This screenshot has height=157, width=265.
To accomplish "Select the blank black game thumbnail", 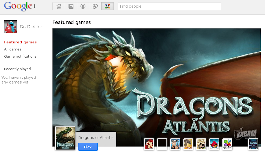I will coord(162,144).
